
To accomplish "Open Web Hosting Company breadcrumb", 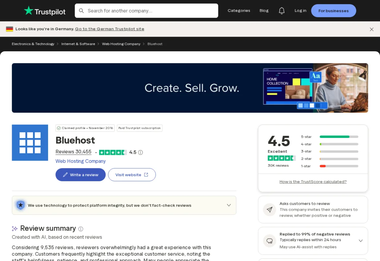I will tap(121, 44).
